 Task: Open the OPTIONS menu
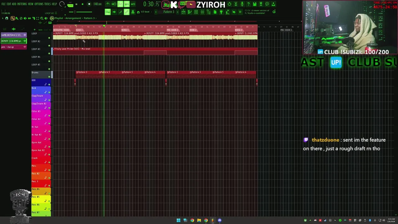pyautogui.click(x=39, y=4)
